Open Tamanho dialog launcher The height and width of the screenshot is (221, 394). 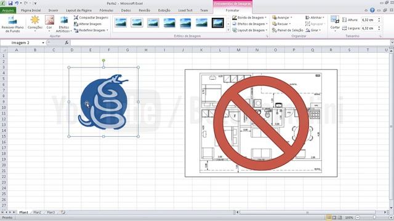pyautogui.click(x=380, y=36)
